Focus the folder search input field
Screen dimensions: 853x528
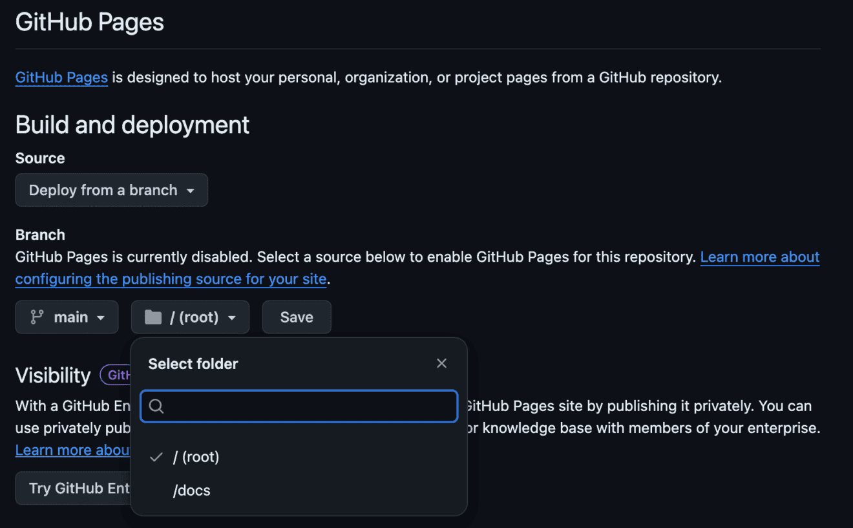[x=299, y=406]
